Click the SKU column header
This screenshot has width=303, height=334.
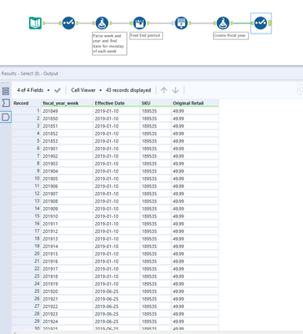tap(156, 104)
